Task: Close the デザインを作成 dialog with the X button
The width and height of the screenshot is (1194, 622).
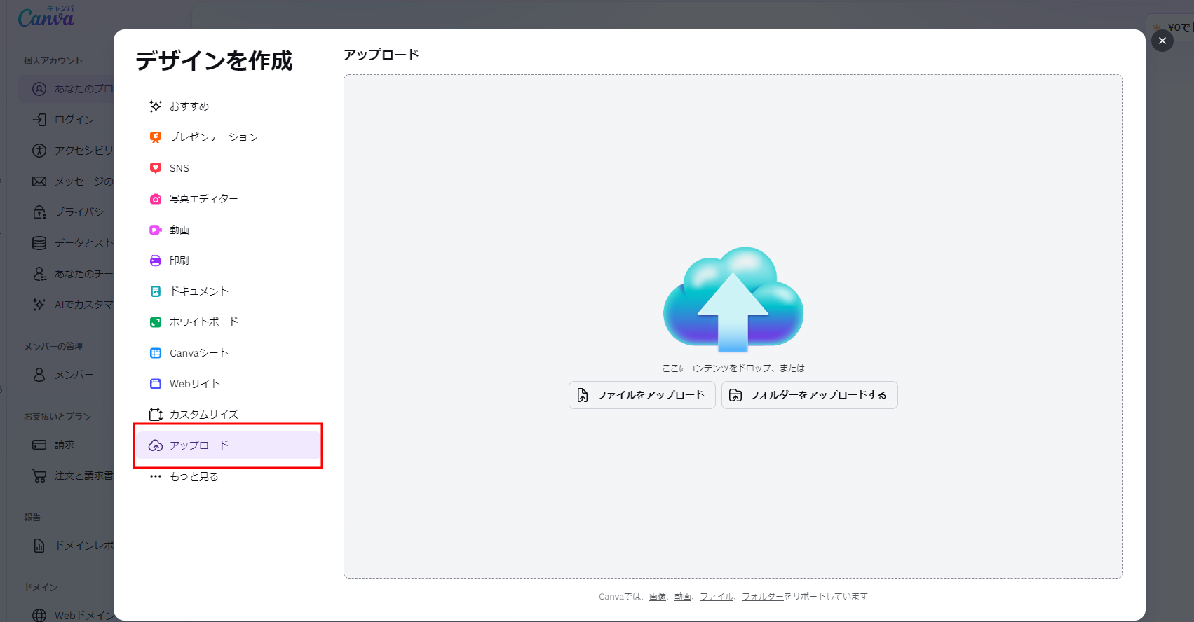Action: click(x=1162, y=41)
